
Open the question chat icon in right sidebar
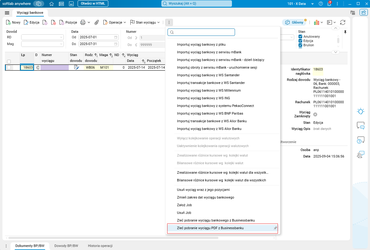pos(361,140)
